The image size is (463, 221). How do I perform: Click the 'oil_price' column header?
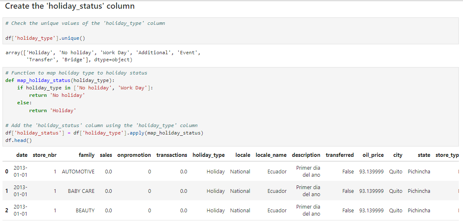[x=373, y=155]
